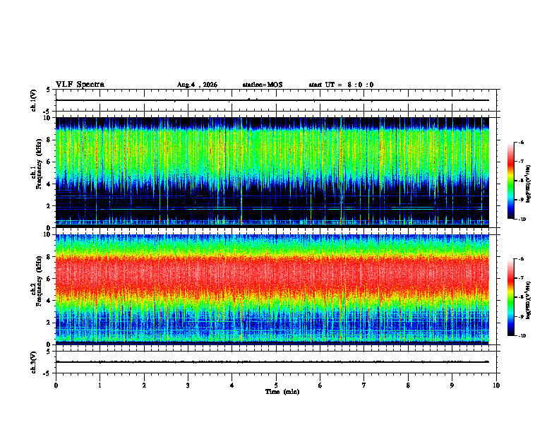Click the "6" frequency tick of ch.2
This screenshot has width=559, height=432.
[x=50, y=279]
